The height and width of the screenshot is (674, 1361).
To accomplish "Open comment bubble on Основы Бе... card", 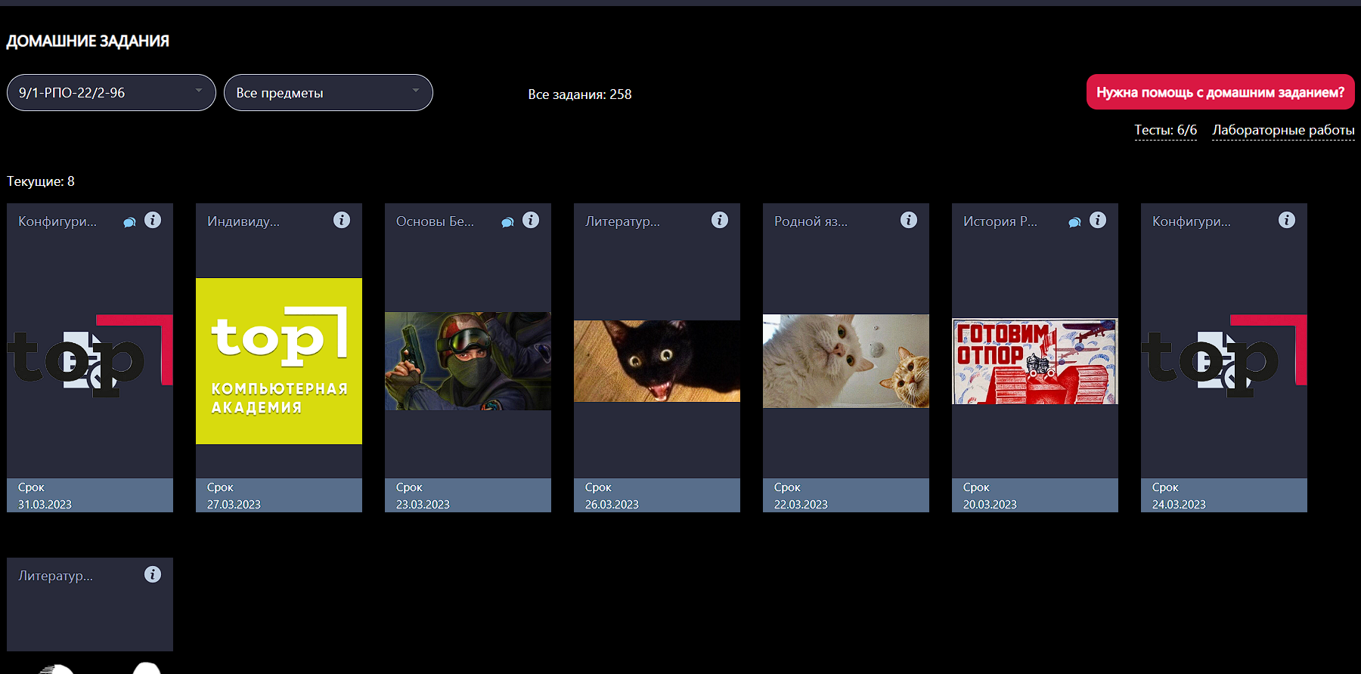I will pyautogui.click(x=508, y=222).
